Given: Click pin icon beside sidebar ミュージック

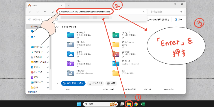Looking at the screenshot, I should 48,72.
